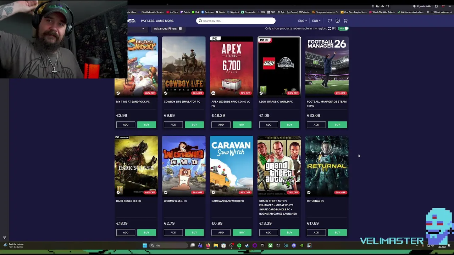
Task: Click the search magnifier icon
Action: (x=200, y=21)
